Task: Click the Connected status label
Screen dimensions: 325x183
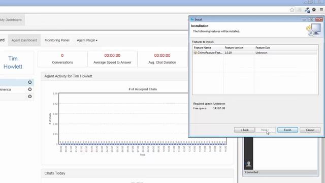Action: (x=251, y=172)
